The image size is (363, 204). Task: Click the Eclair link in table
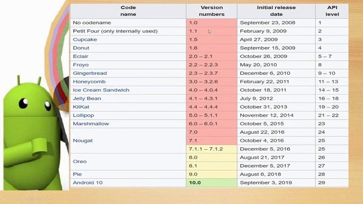pos(81,57)
